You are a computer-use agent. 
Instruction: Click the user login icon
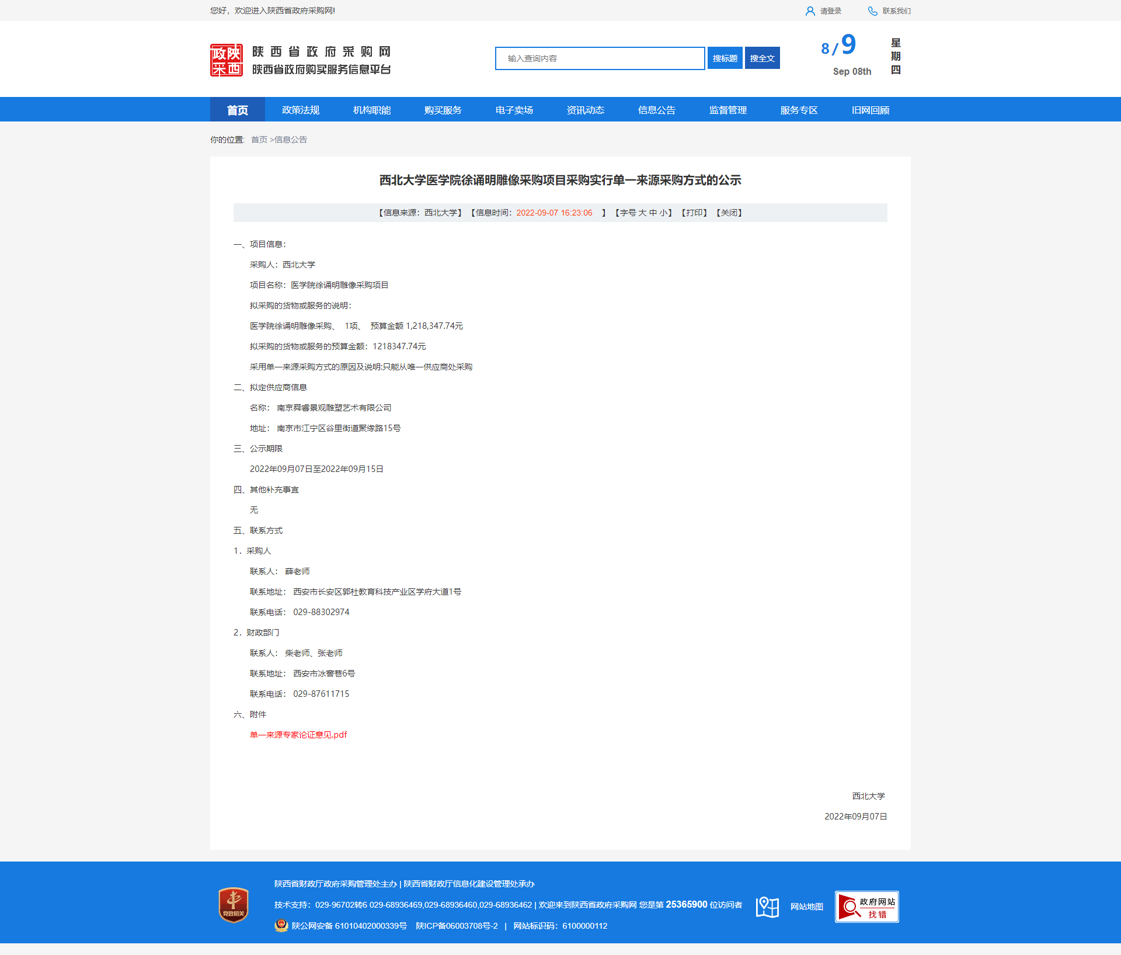(x=810, y=11)
